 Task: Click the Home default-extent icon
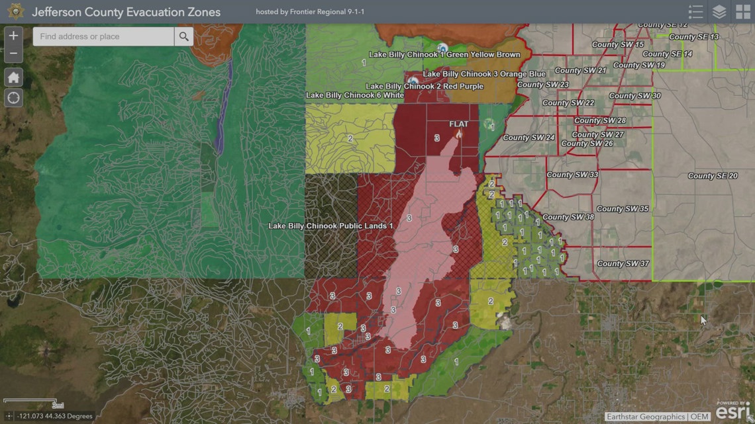[x=13, y=77]
